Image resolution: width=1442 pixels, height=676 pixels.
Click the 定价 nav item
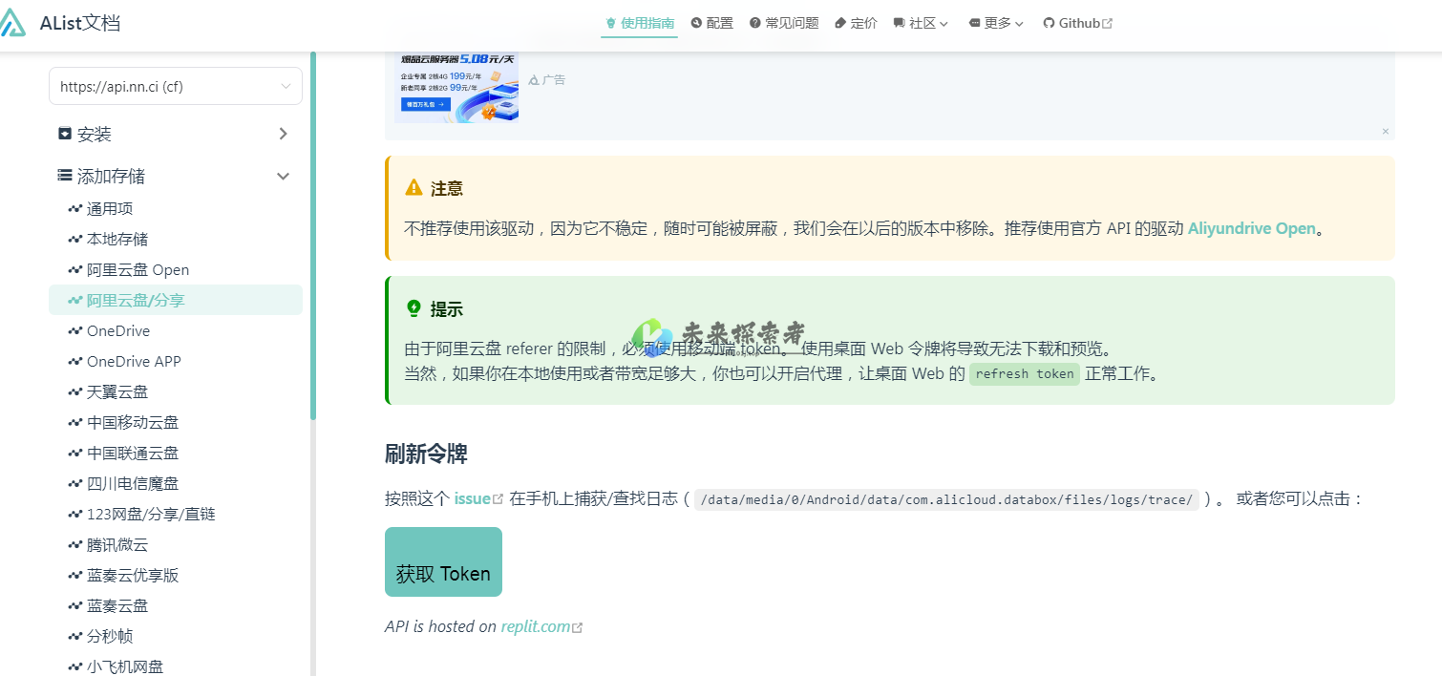pyautogui.click(x=856, y=23)
